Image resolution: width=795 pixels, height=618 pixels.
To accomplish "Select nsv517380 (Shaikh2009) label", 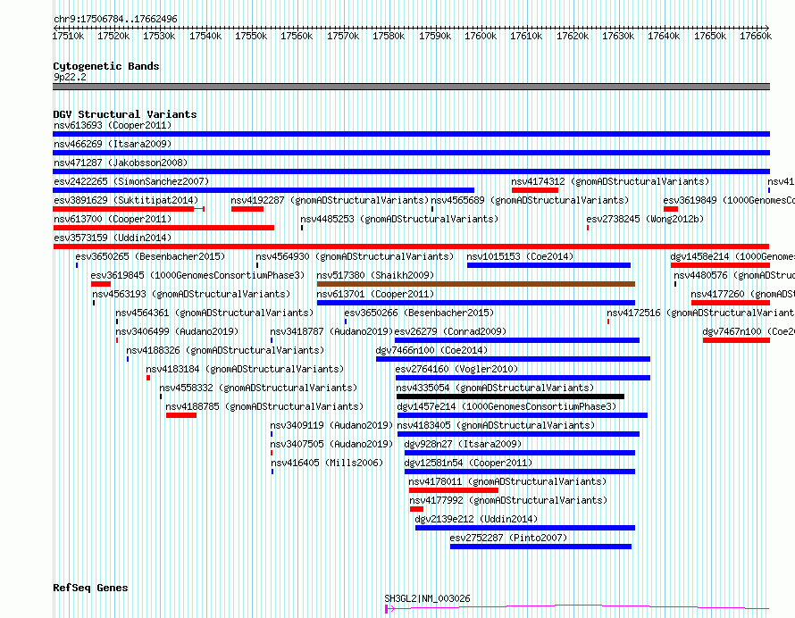I will tap(376, 275).
